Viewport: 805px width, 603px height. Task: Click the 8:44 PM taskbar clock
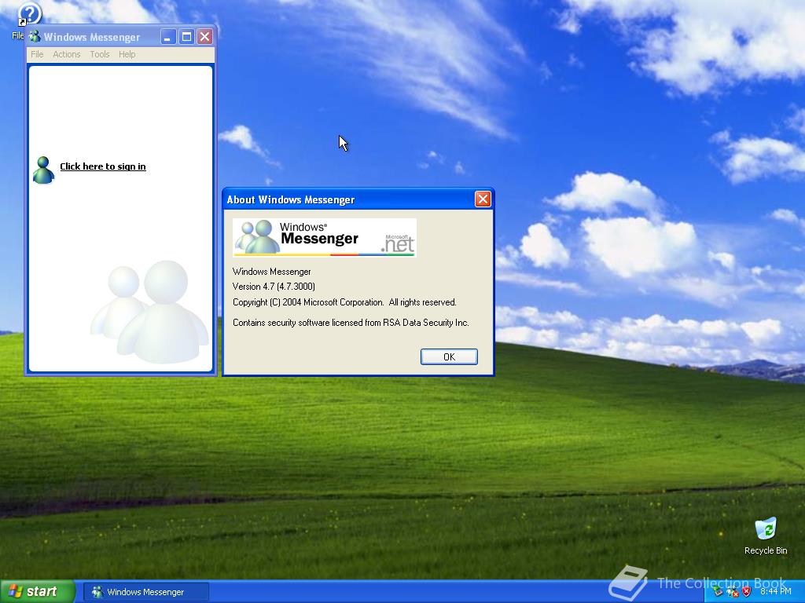776,592
